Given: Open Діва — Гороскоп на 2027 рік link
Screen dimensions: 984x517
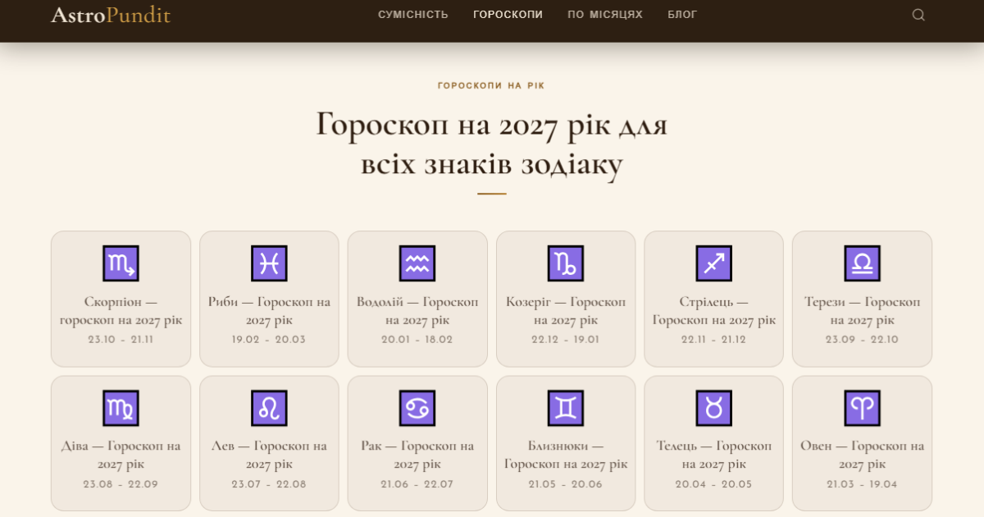Looking at the screenshot, I should 121,455.
